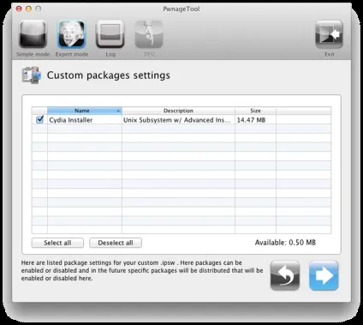Sort by the Name column header

[85, 111]
